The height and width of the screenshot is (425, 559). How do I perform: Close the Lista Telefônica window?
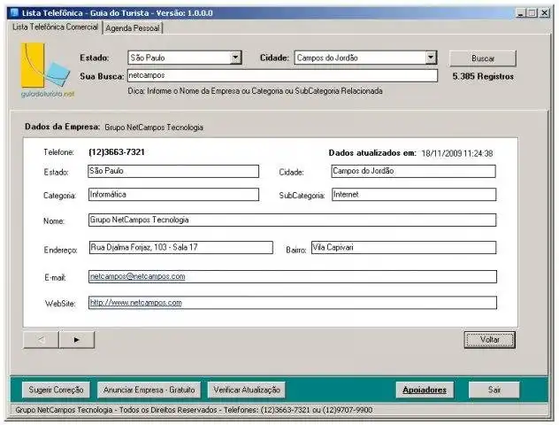(x=544, y=13)
